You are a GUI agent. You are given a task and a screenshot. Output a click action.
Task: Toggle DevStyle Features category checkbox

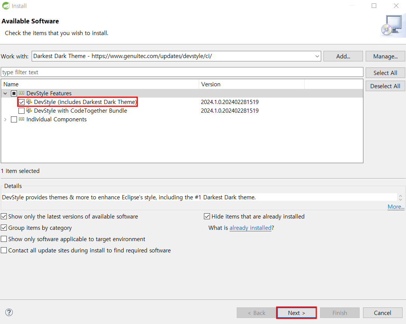[14, 93]
